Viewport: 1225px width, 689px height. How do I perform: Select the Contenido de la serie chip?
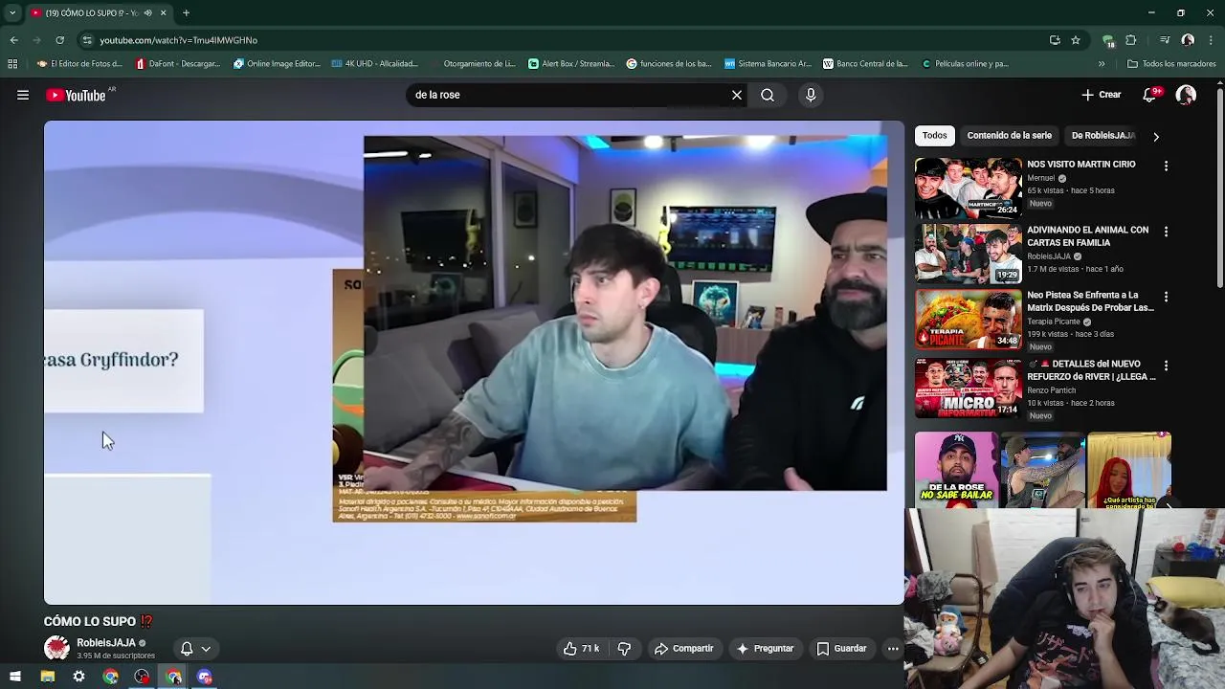tap(1009, 136)
